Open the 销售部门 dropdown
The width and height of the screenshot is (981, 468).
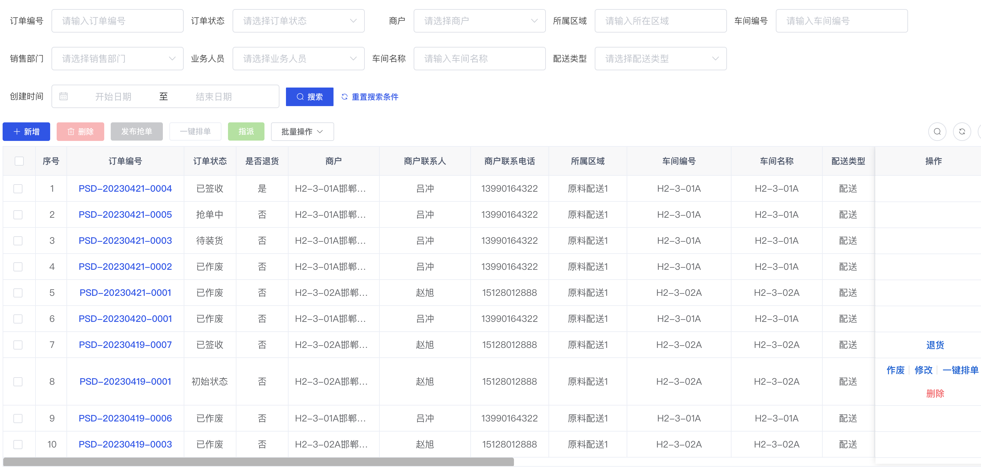pos(117,59)
